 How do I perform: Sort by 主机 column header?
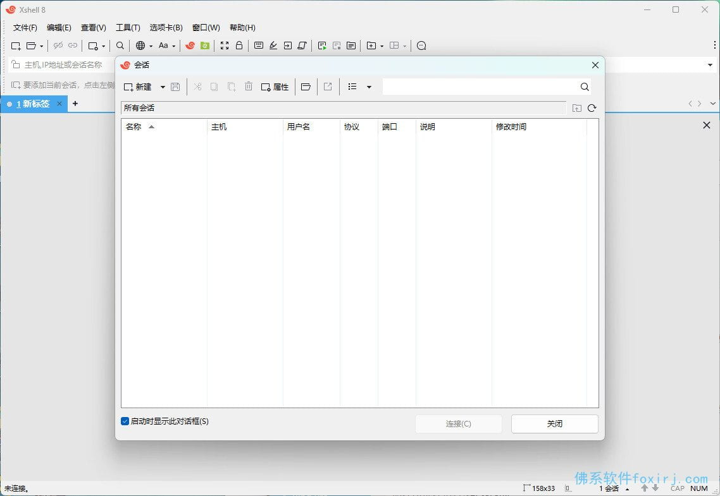245,126
